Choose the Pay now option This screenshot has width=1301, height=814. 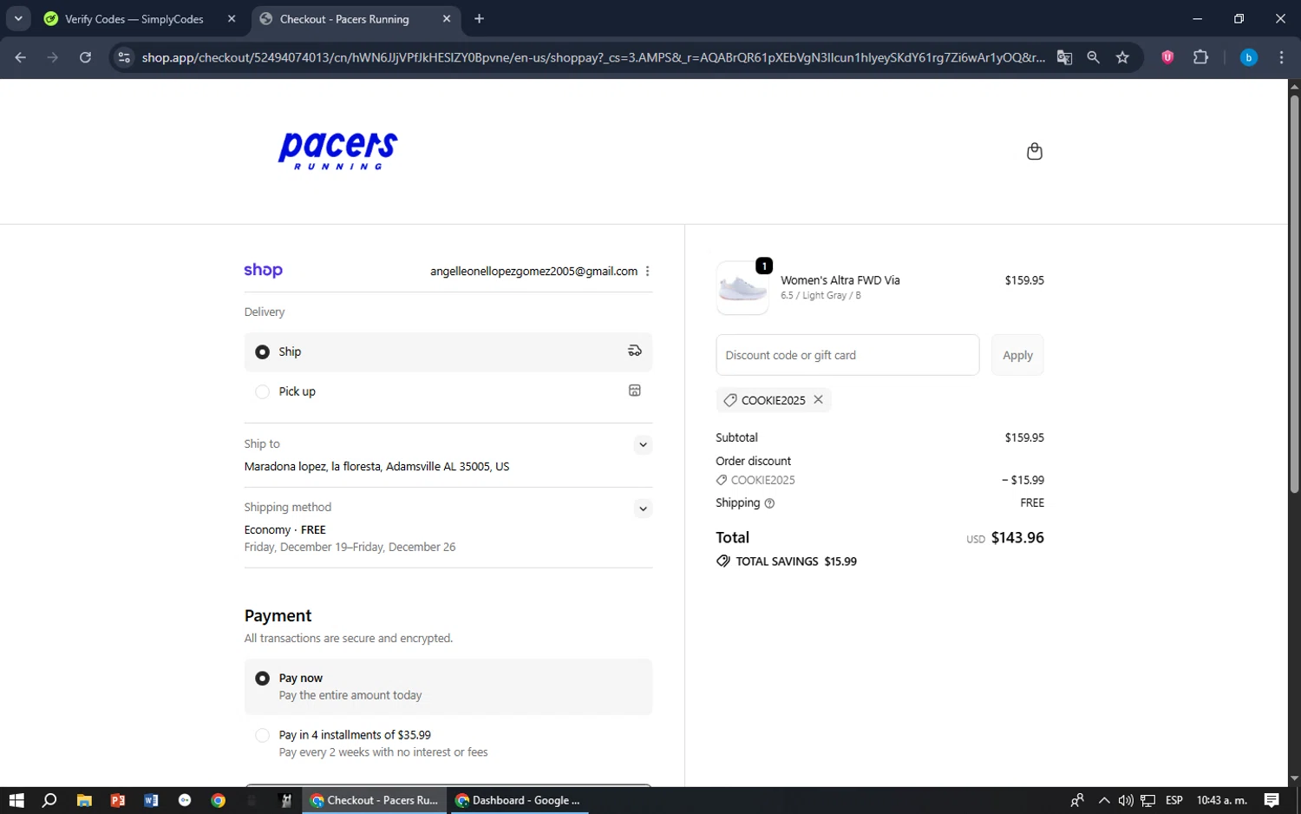point(448,686)
